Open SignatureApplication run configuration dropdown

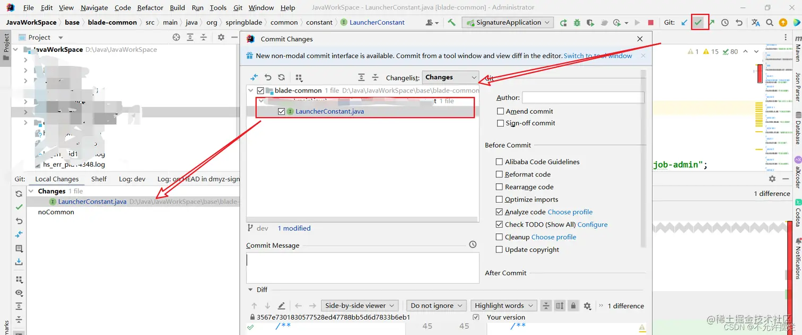click(508, 22)
